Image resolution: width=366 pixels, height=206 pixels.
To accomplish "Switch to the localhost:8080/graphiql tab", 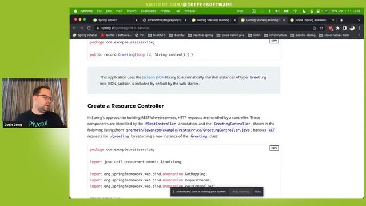I will [164, 21].
